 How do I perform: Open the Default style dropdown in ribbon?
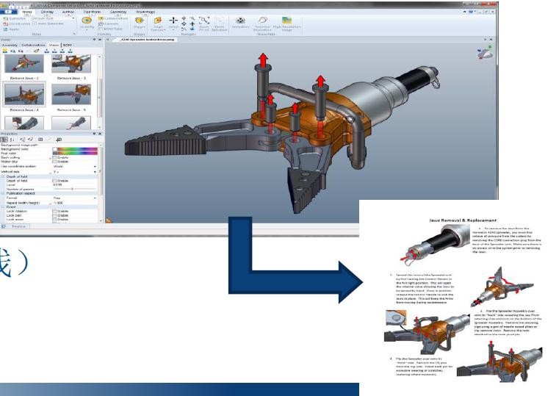tap(54, 18)
